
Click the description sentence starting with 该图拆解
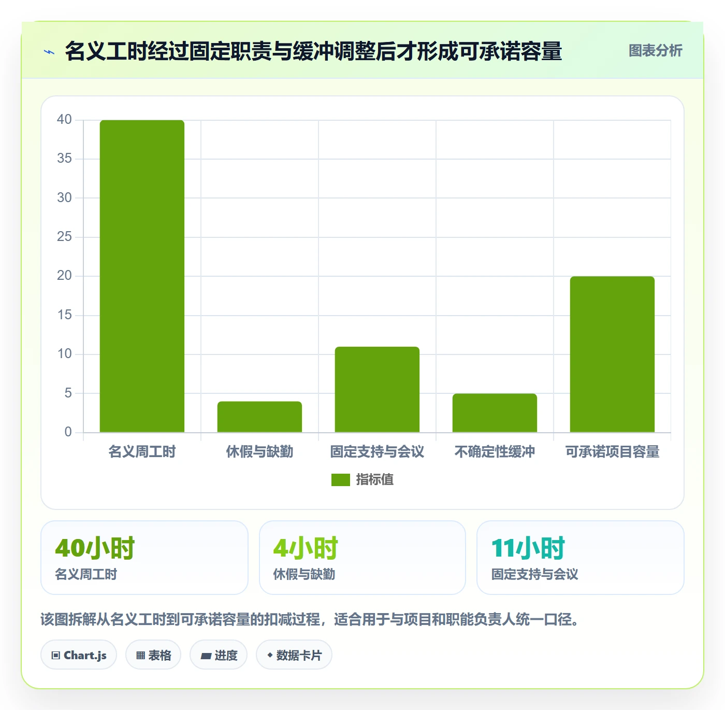click(310, 619)
